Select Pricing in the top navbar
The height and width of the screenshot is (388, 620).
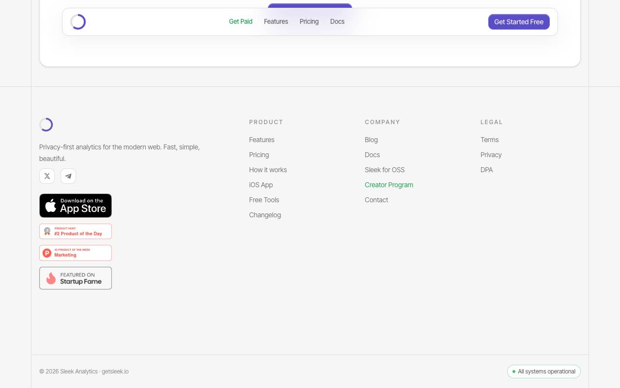click(309, 21)
